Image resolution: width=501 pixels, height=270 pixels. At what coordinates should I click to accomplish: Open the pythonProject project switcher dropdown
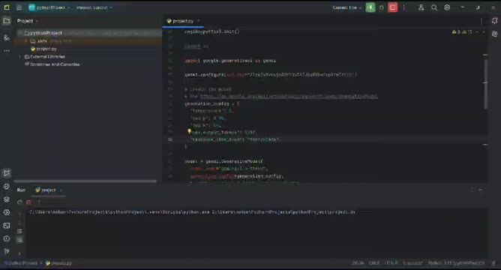click(49, 7)
